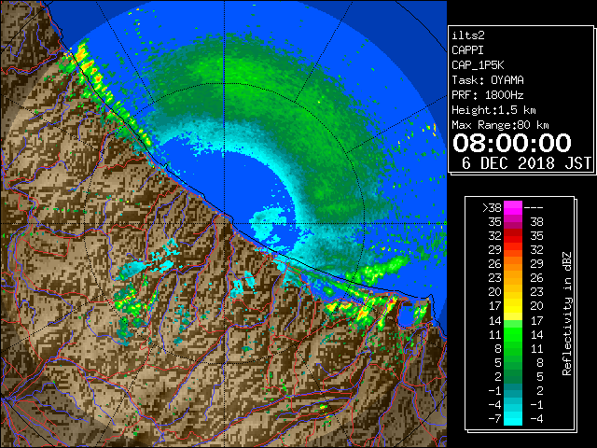
Task: Click the 'ilts2' label in info box
Action: (x=468, y=35)
